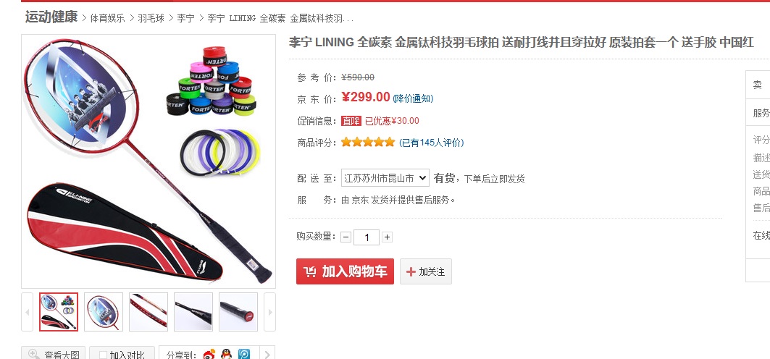The width and height of the screenshot is (770, 359).
Task: Decrease purchase quantity with minus button
Action: point(346,237)
